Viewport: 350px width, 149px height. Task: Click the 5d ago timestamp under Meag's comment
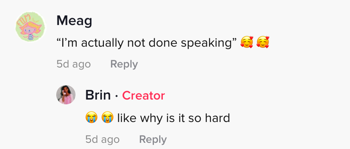pos(74,64)
